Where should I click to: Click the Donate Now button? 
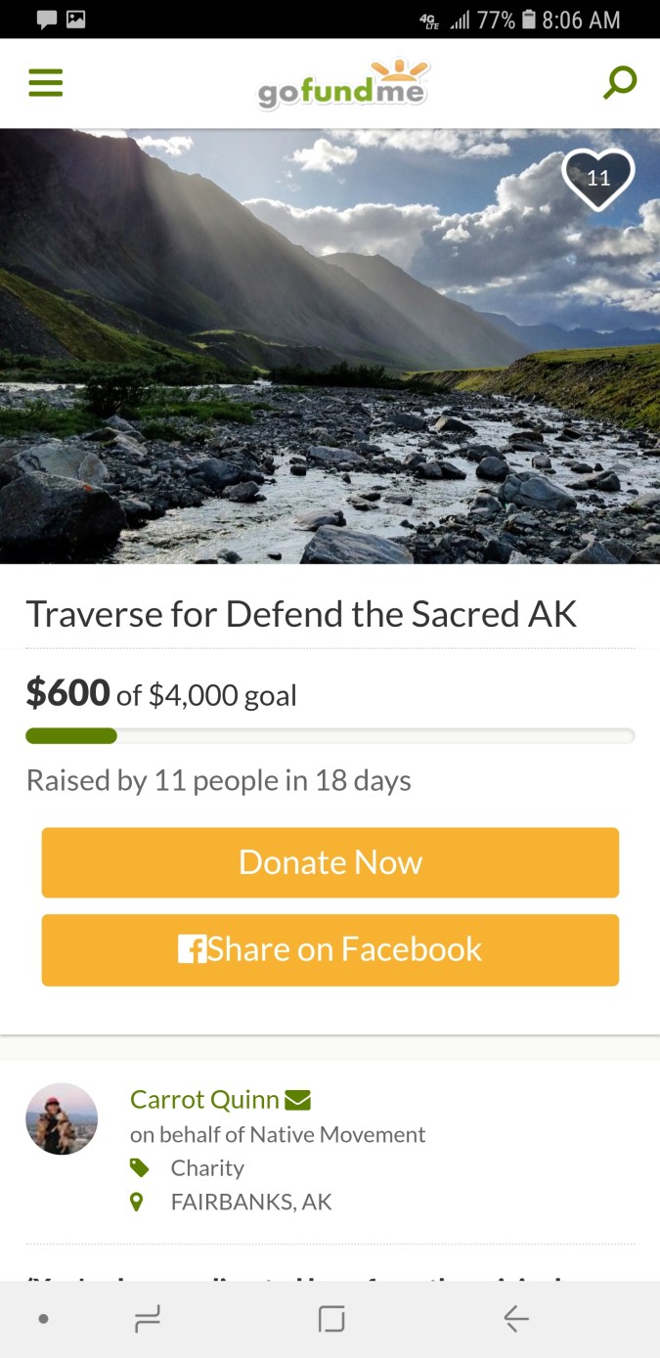coord(330,862)
